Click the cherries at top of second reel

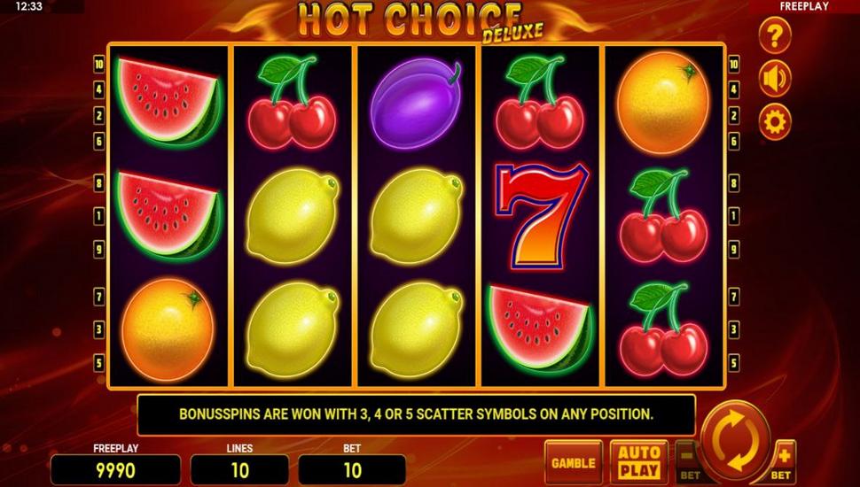[x=292, y=102]
